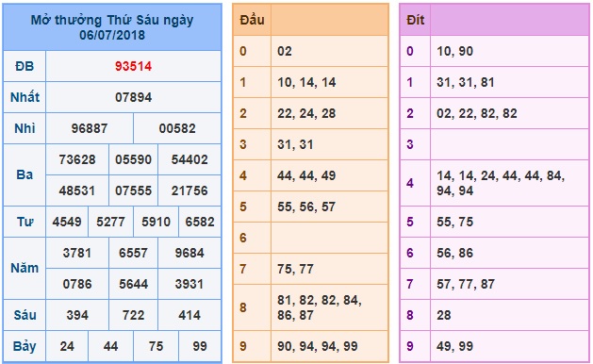Screen dimensions: 593x364
Task: Click the Đít column header
Action: (x=415, y=20)
